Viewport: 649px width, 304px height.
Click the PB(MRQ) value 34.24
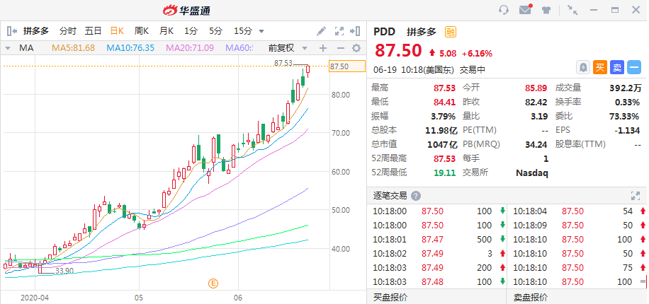coord(536,144)
